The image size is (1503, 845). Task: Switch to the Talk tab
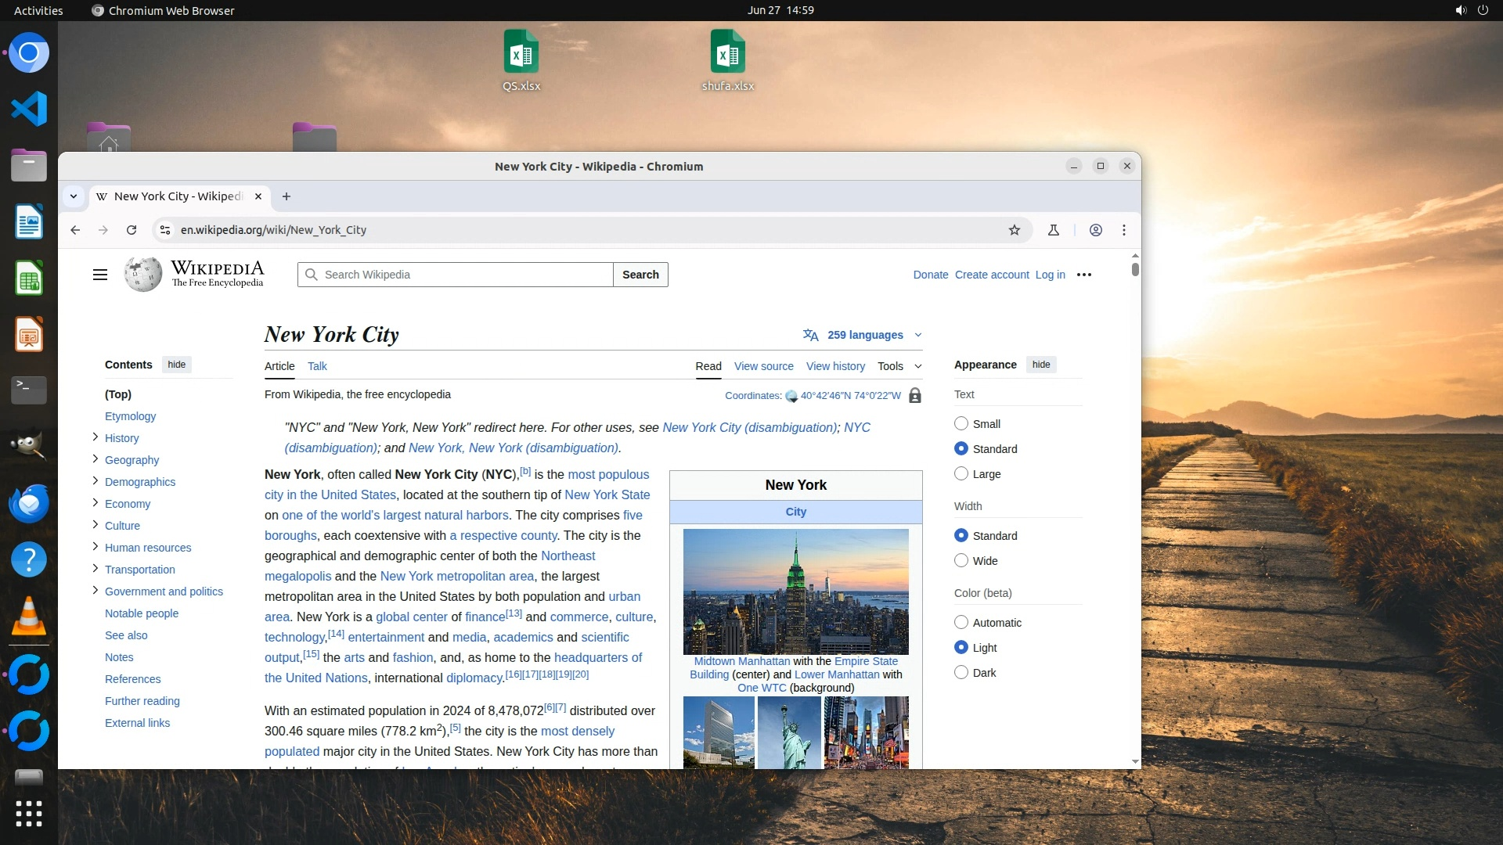click(317, 366)
